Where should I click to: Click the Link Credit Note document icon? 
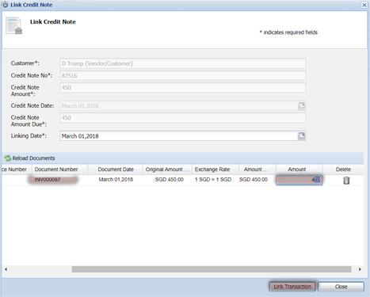click(x=14, y=25)
